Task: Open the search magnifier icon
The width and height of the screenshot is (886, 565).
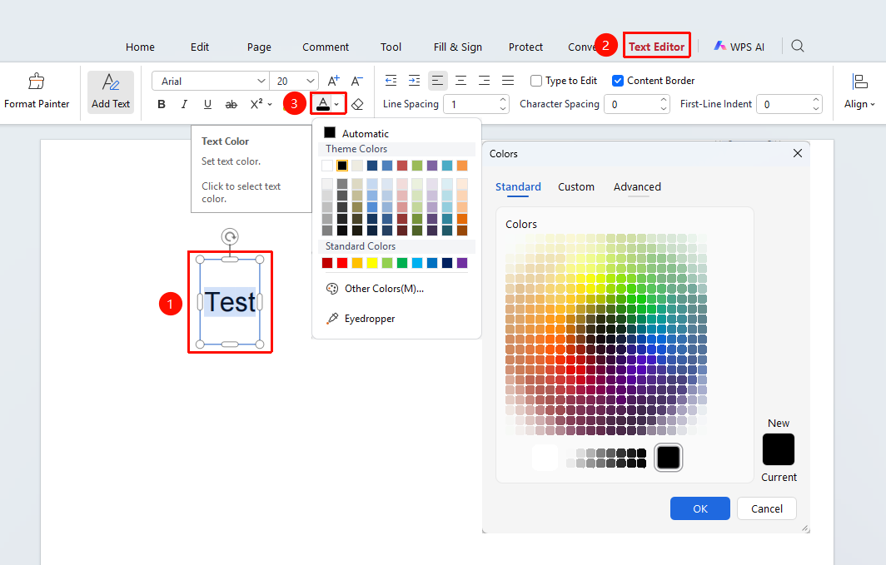Action: (x=797, y=47)
